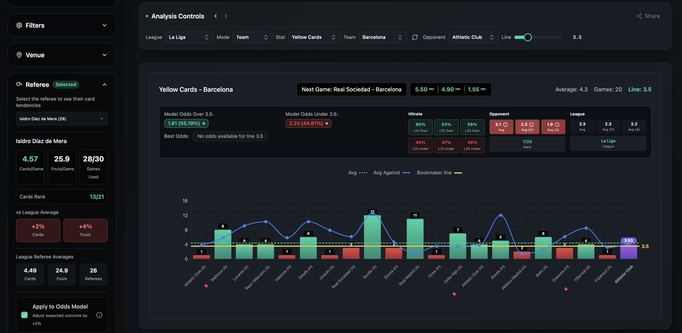Open the Mode Team dropdown
682x333 pixels.
(x=252, y=37)
